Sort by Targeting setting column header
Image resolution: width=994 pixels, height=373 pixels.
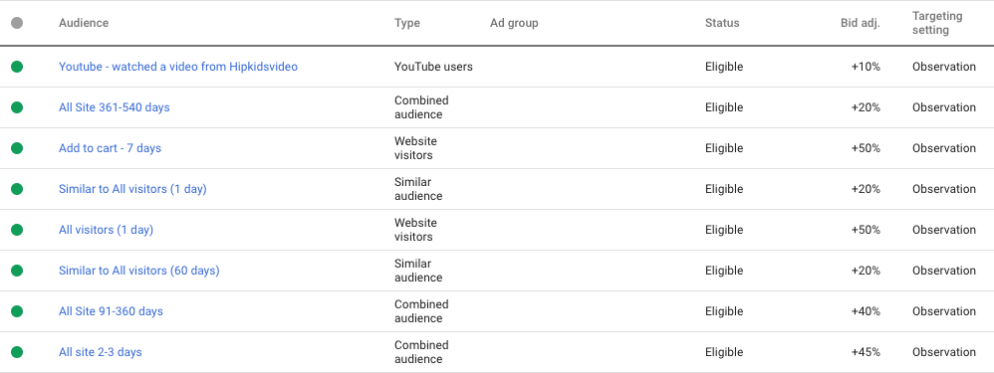coord(937,23)
